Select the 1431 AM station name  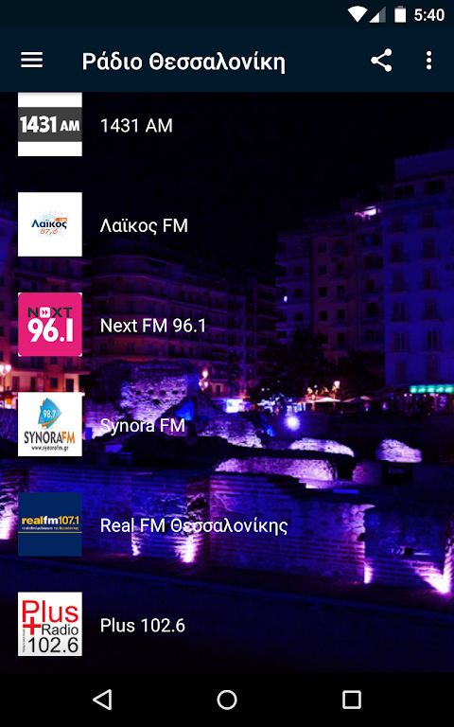tap(136, 126)
